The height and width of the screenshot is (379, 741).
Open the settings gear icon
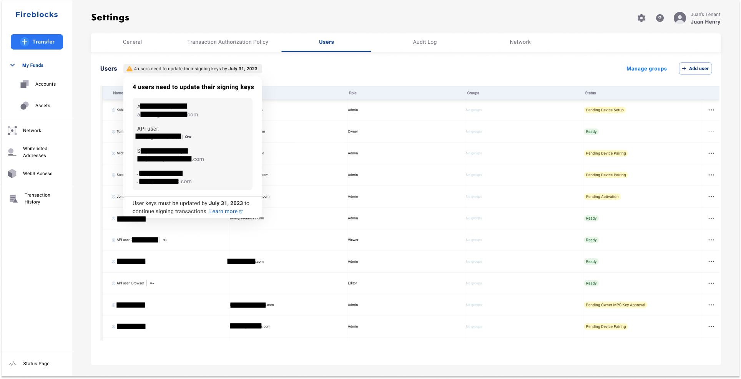[641, 18]
